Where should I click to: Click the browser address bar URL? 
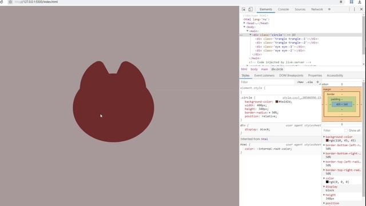click(x=36, y=2)
